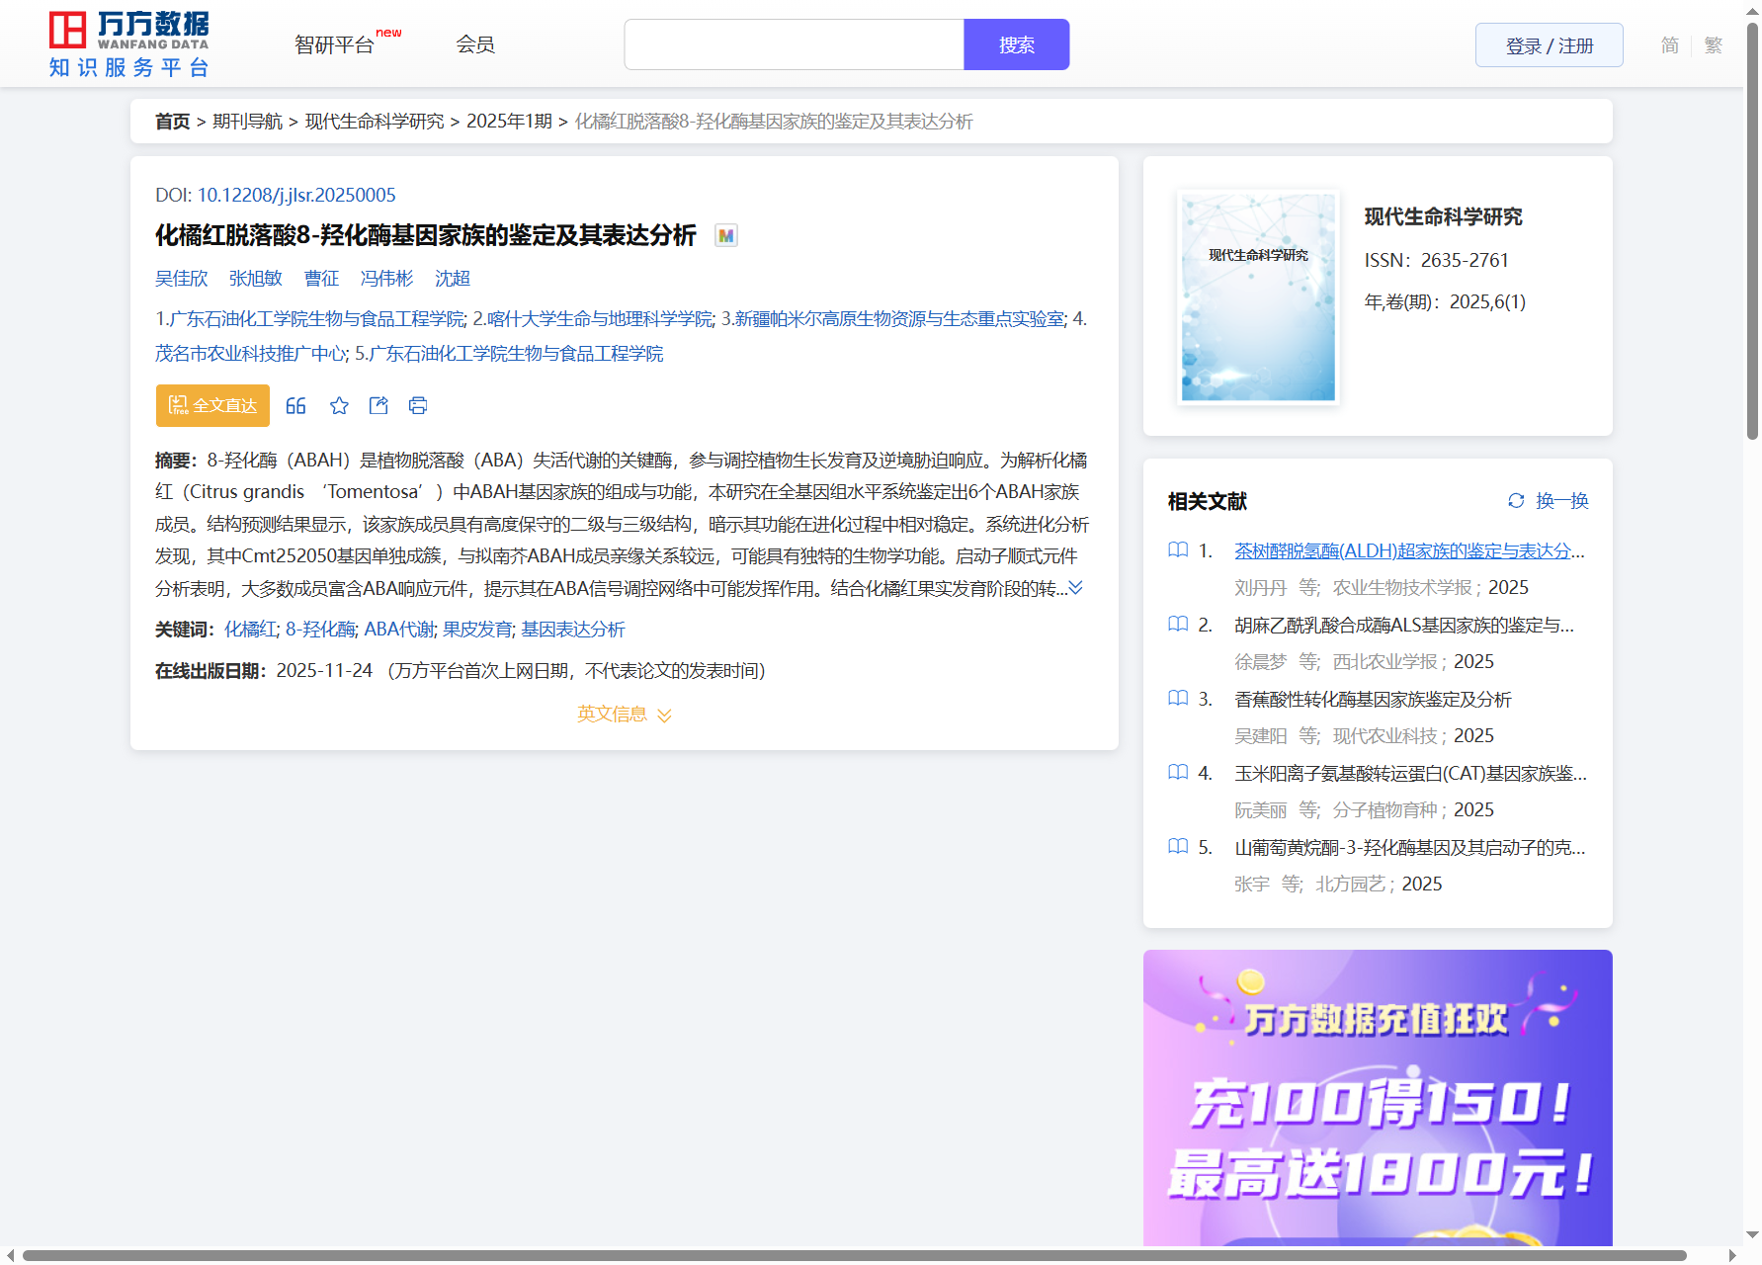Switch to simplified Chinese 简
1762x1265 pixels.
(1669, 45)
